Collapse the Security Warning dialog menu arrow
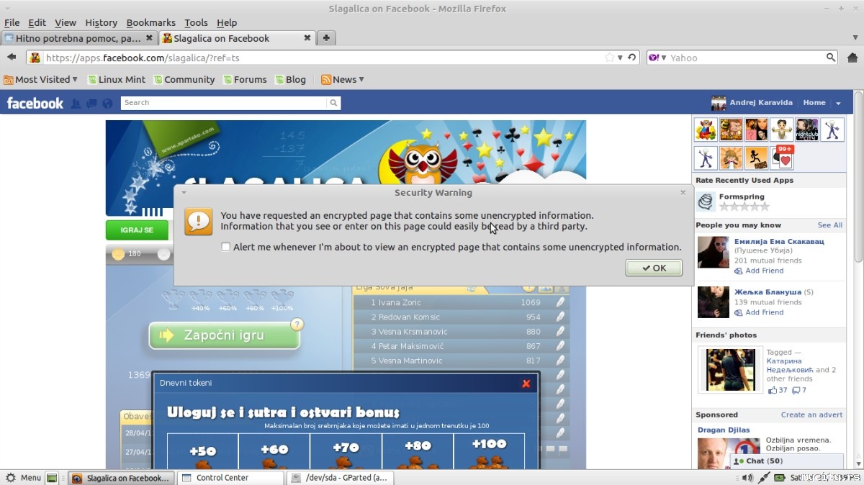The image size is (864, 485). 184,193
